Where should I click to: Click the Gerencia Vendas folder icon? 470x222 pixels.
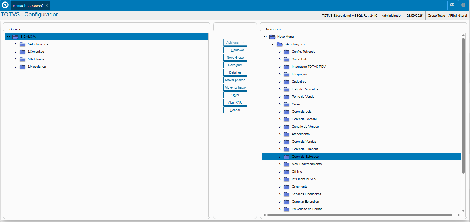286,142
